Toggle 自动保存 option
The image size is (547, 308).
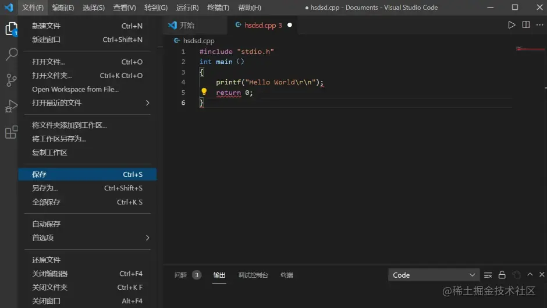pos(87,224)
